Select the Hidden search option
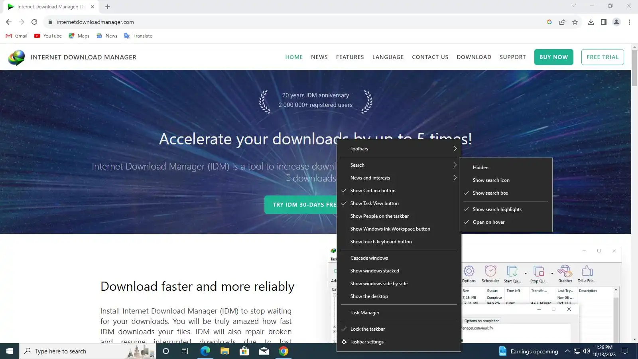Image resolution: width=638 pixels, height=359 pixels. tap(506, 168)
